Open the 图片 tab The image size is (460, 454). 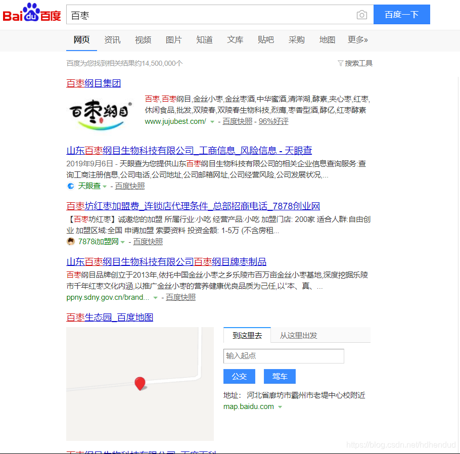pyautogui.click(x=174, y=39)
